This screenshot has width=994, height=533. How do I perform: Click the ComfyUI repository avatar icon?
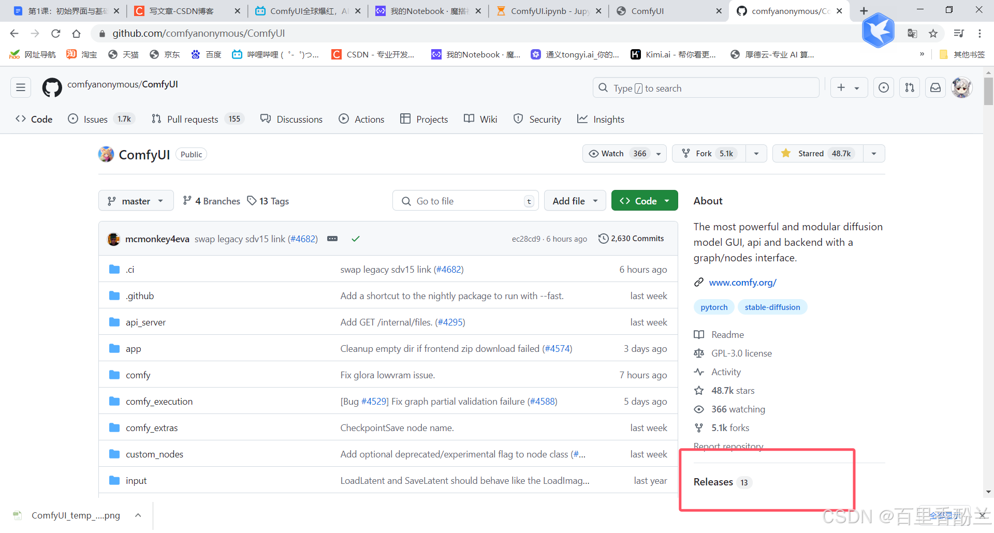pos(106,154)
